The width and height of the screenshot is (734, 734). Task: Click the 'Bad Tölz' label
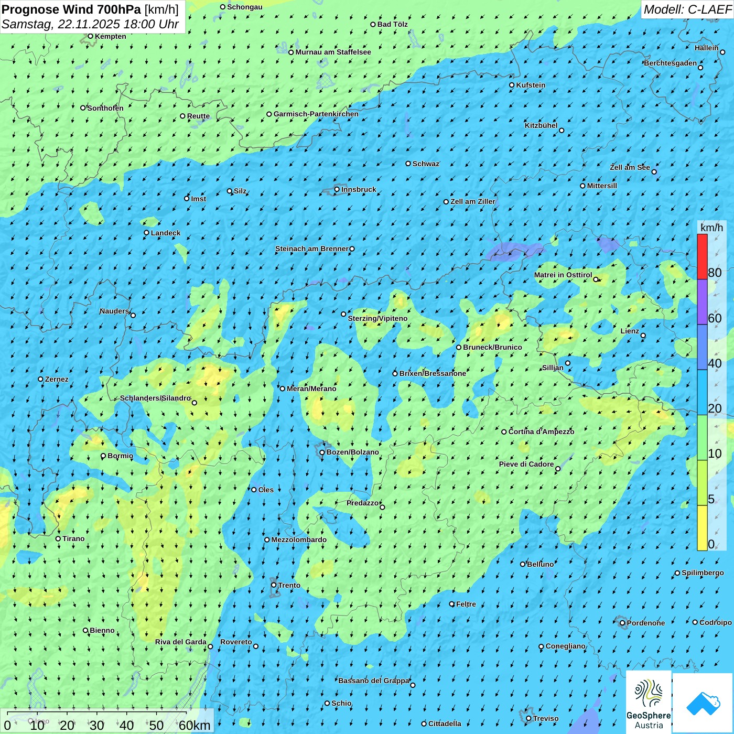(393, 24)
